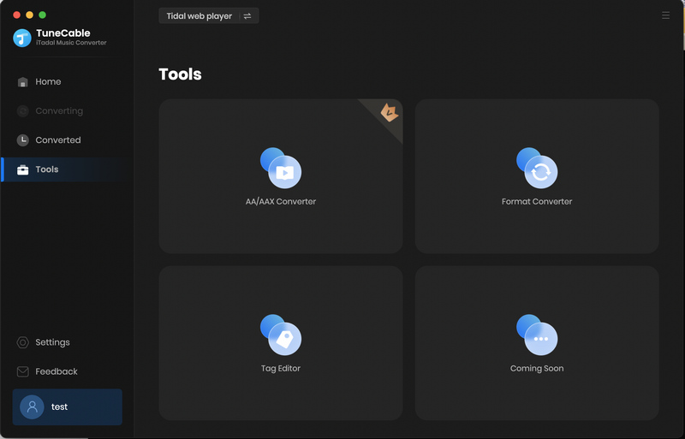Click the Tools page heading
Image resolution: width=685 pixels, height=439 pixels.
click(x=181, y=74)
